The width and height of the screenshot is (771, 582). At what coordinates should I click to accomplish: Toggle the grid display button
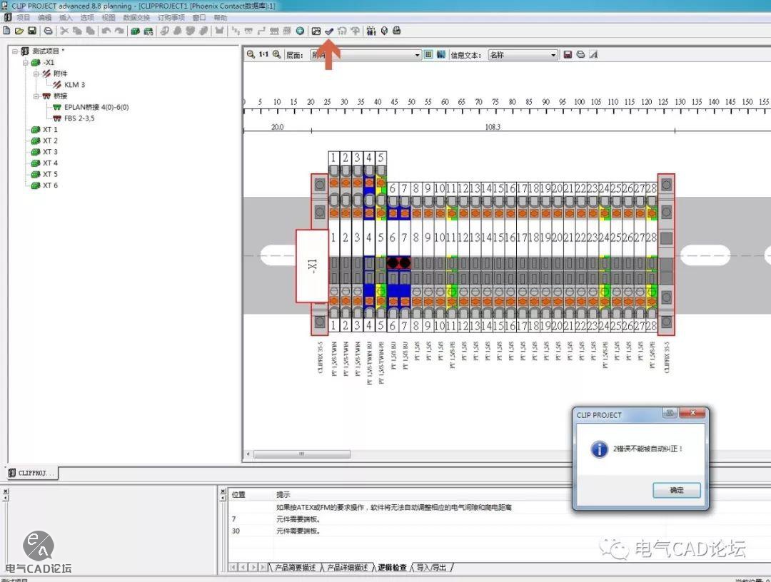click(428, 54)
